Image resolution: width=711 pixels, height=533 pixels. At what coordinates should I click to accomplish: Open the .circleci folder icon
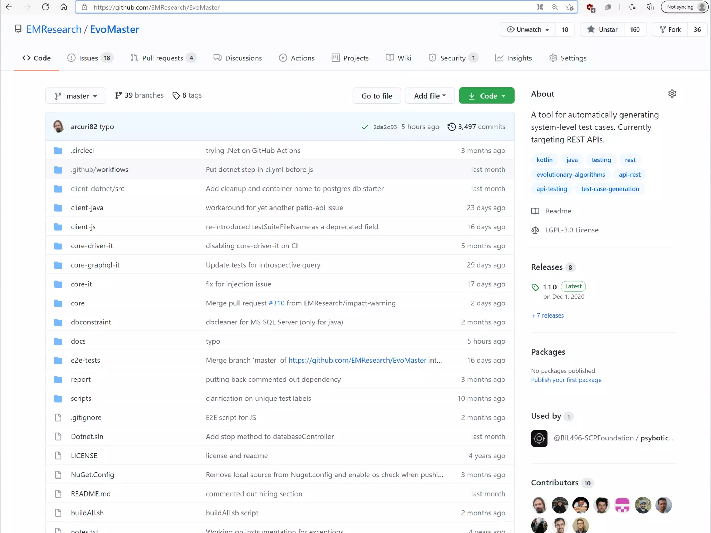coord(58,151)
